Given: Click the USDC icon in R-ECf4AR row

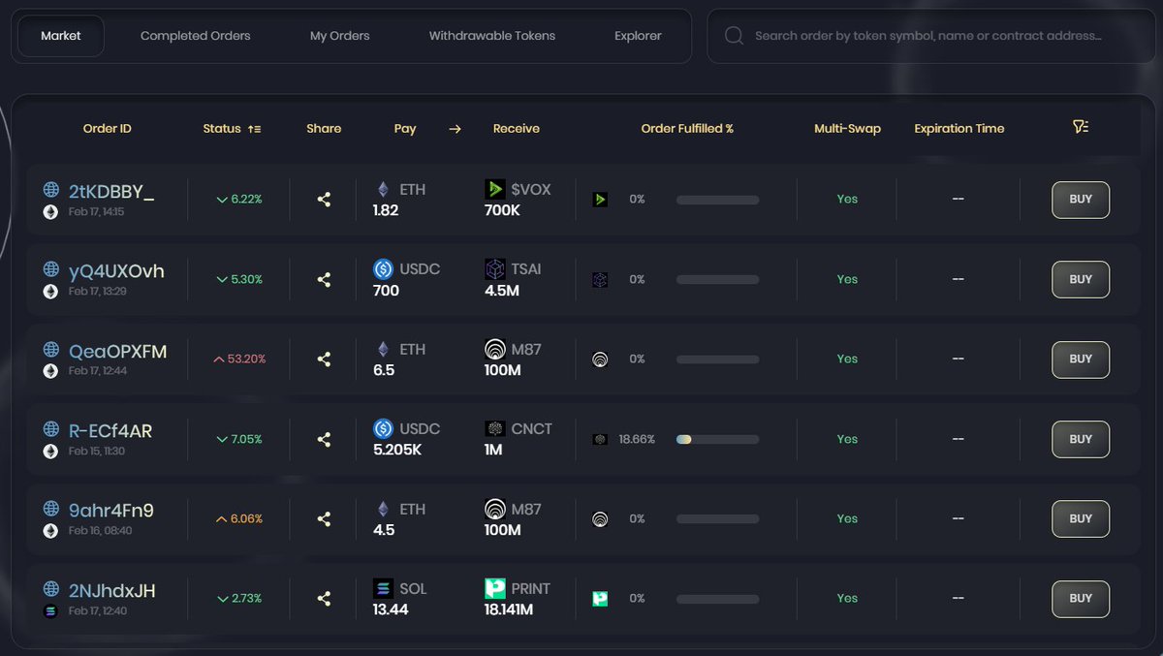Looking at the screenshot, I should (383, 428).
